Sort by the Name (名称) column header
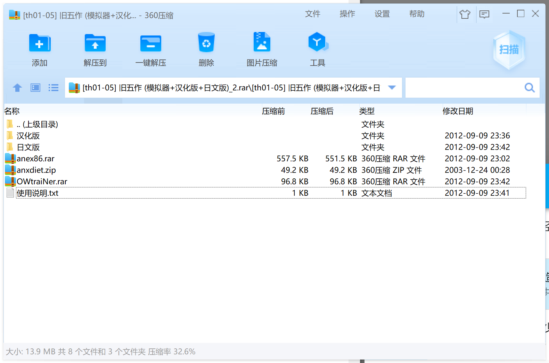 tap(12, 111)
